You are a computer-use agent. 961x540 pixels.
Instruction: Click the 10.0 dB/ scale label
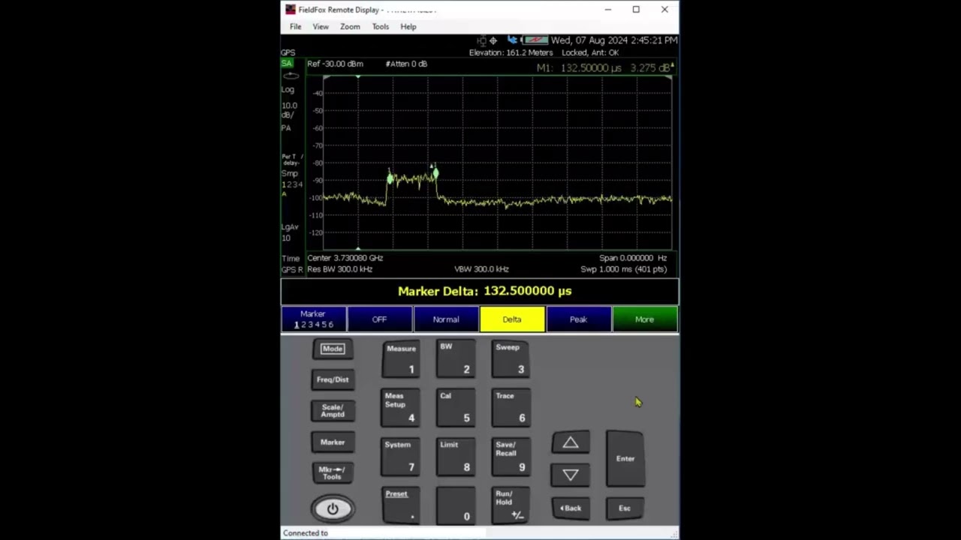pos(289,110)
